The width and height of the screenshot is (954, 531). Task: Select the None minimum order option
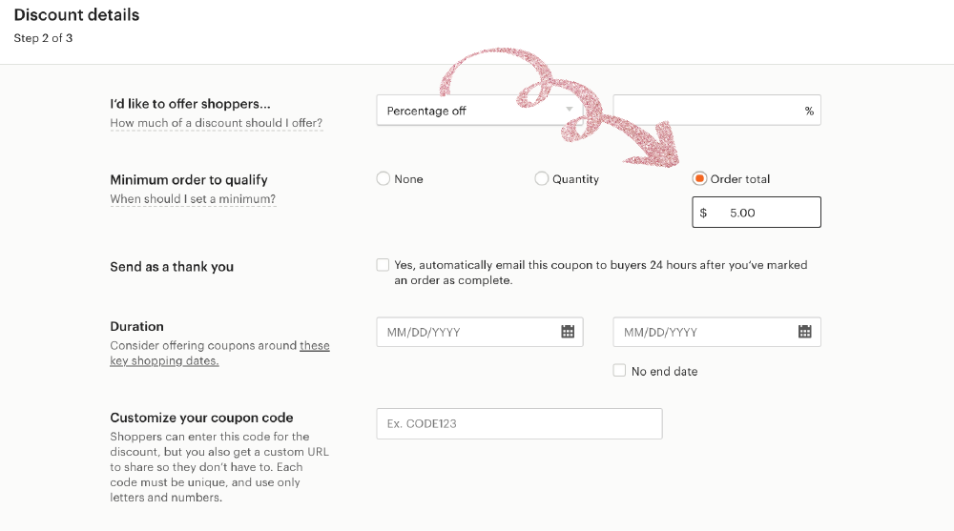click(384, 178)
